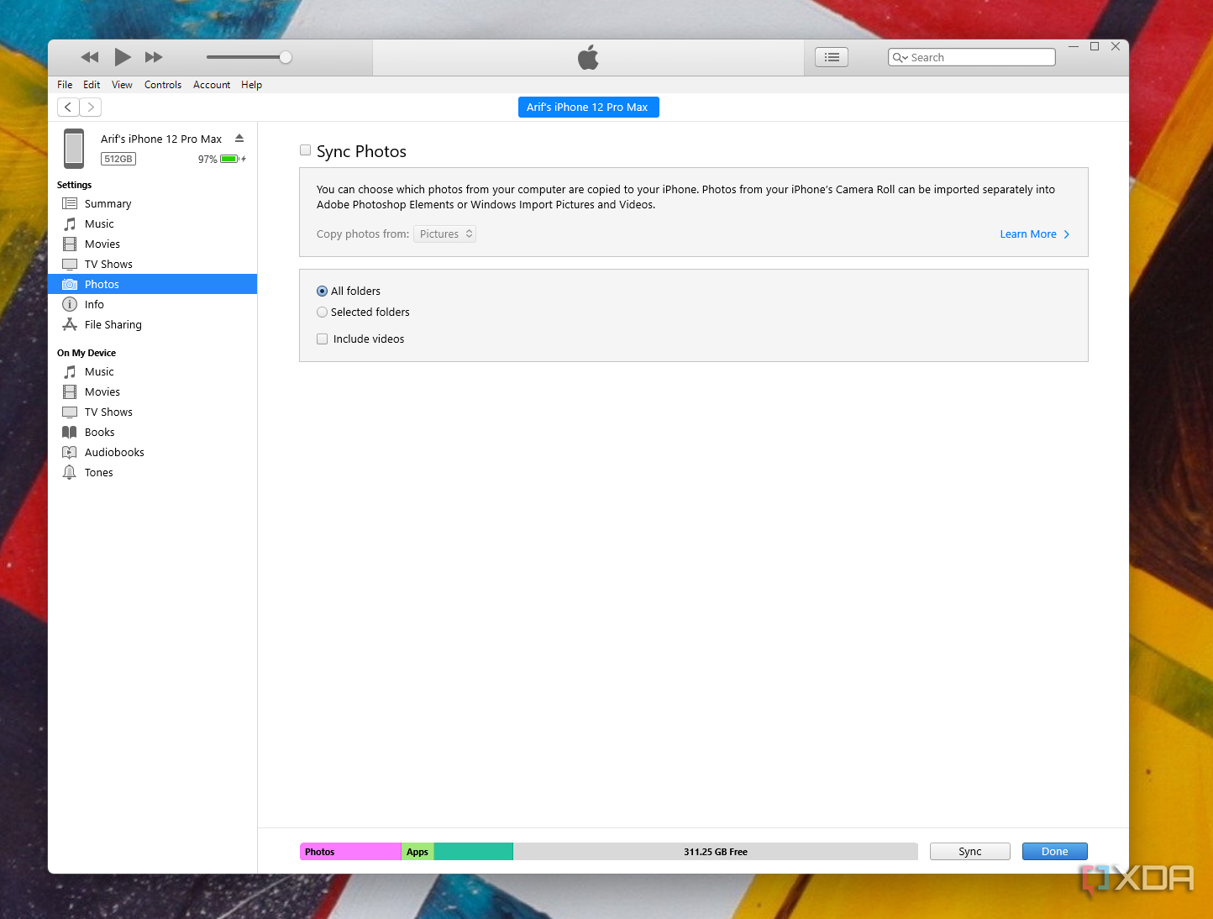This screenshot has width=1213, height=919.
Task: Click the teal storage segment
Action: (474, 852)
